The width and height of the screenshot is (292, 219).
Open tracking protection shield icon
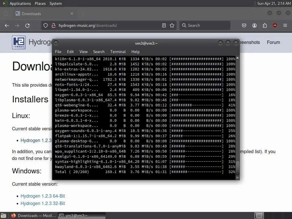point(46,25)
